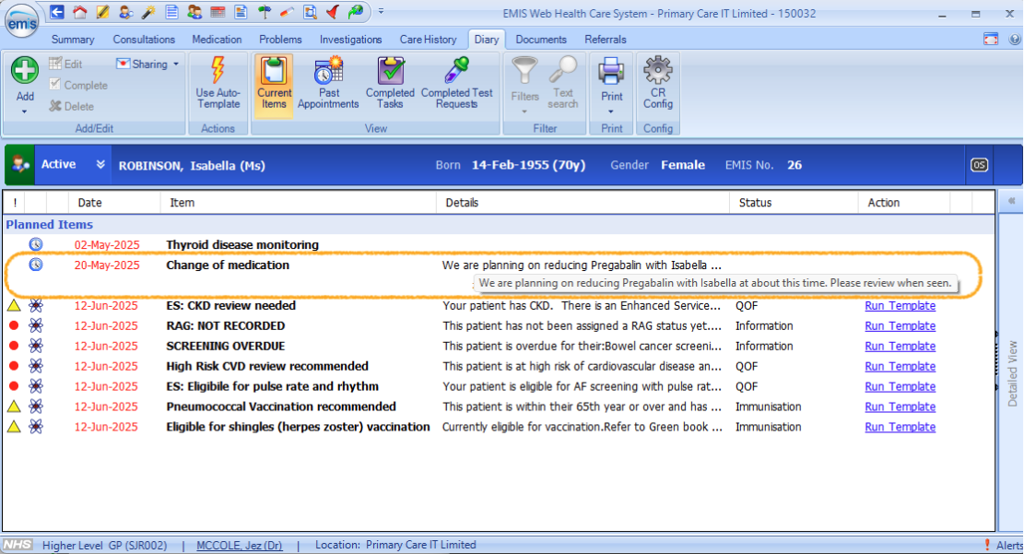
Task: Select ES: Eligibile for pulse rate and rhythm
Action: coord(272,387)
